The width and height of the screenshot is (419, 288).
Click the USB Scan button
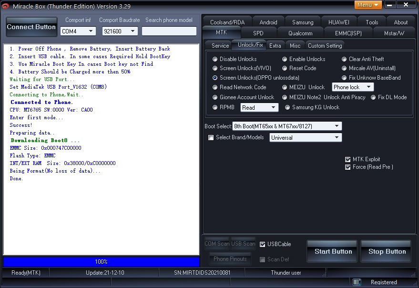pos(243,244)
